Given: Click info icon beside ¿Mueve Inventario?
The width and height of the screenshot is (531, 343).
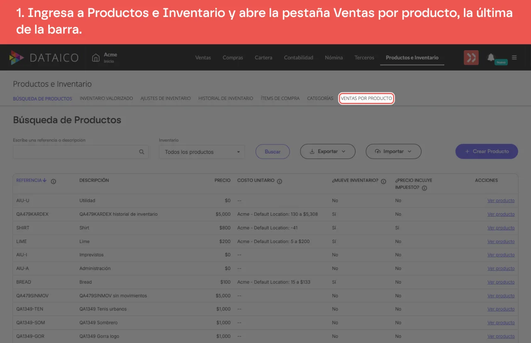Looking at the screenshot, I should [383, 181].
